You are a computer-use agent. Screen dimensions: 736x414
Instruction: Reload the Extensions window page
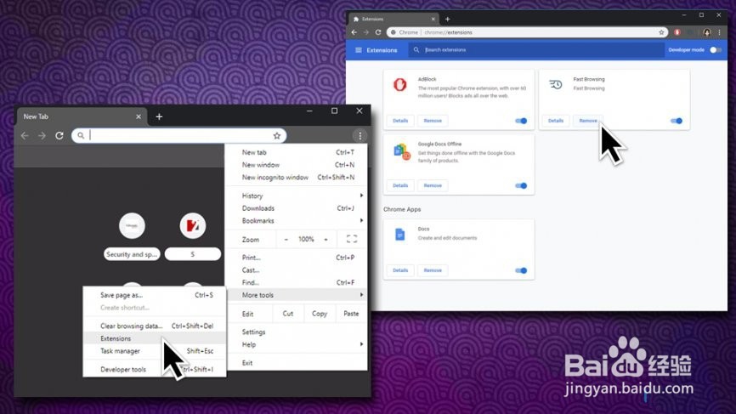point(378,32)
